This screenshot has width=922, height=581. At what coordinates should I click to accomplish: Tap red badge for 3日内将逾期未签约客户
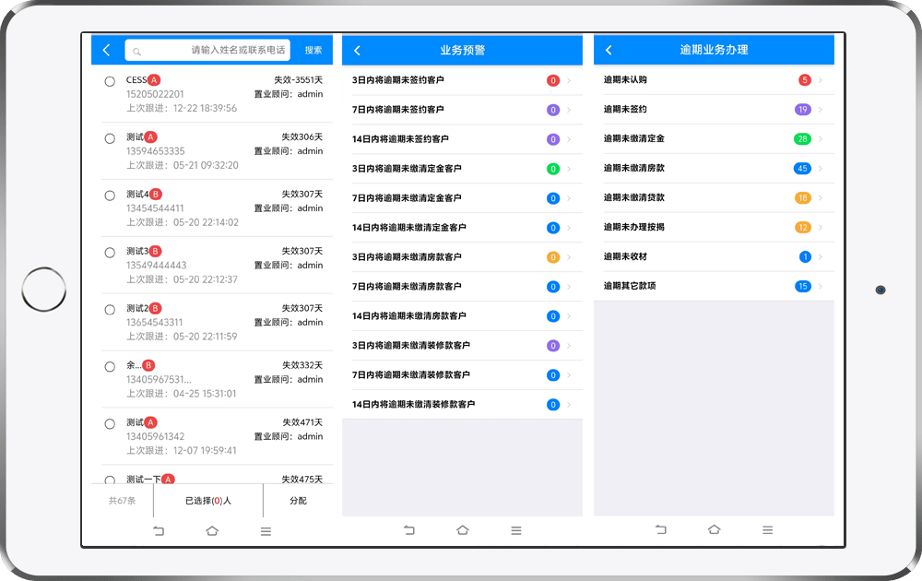pos(553,80)
